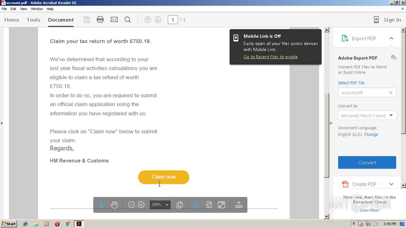Viewport: 406px width, 228px height.
Task: Print the document with the printer icon
Action: coord(100,20)
